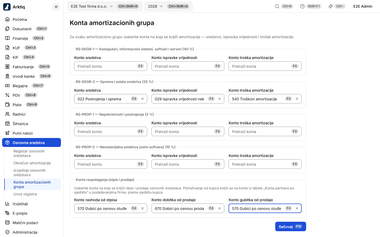The height and width of the screenshot is (237, 380).
Task: Clear the 022 Postrojenja i oprema selection
Action: tap(142, 99)
